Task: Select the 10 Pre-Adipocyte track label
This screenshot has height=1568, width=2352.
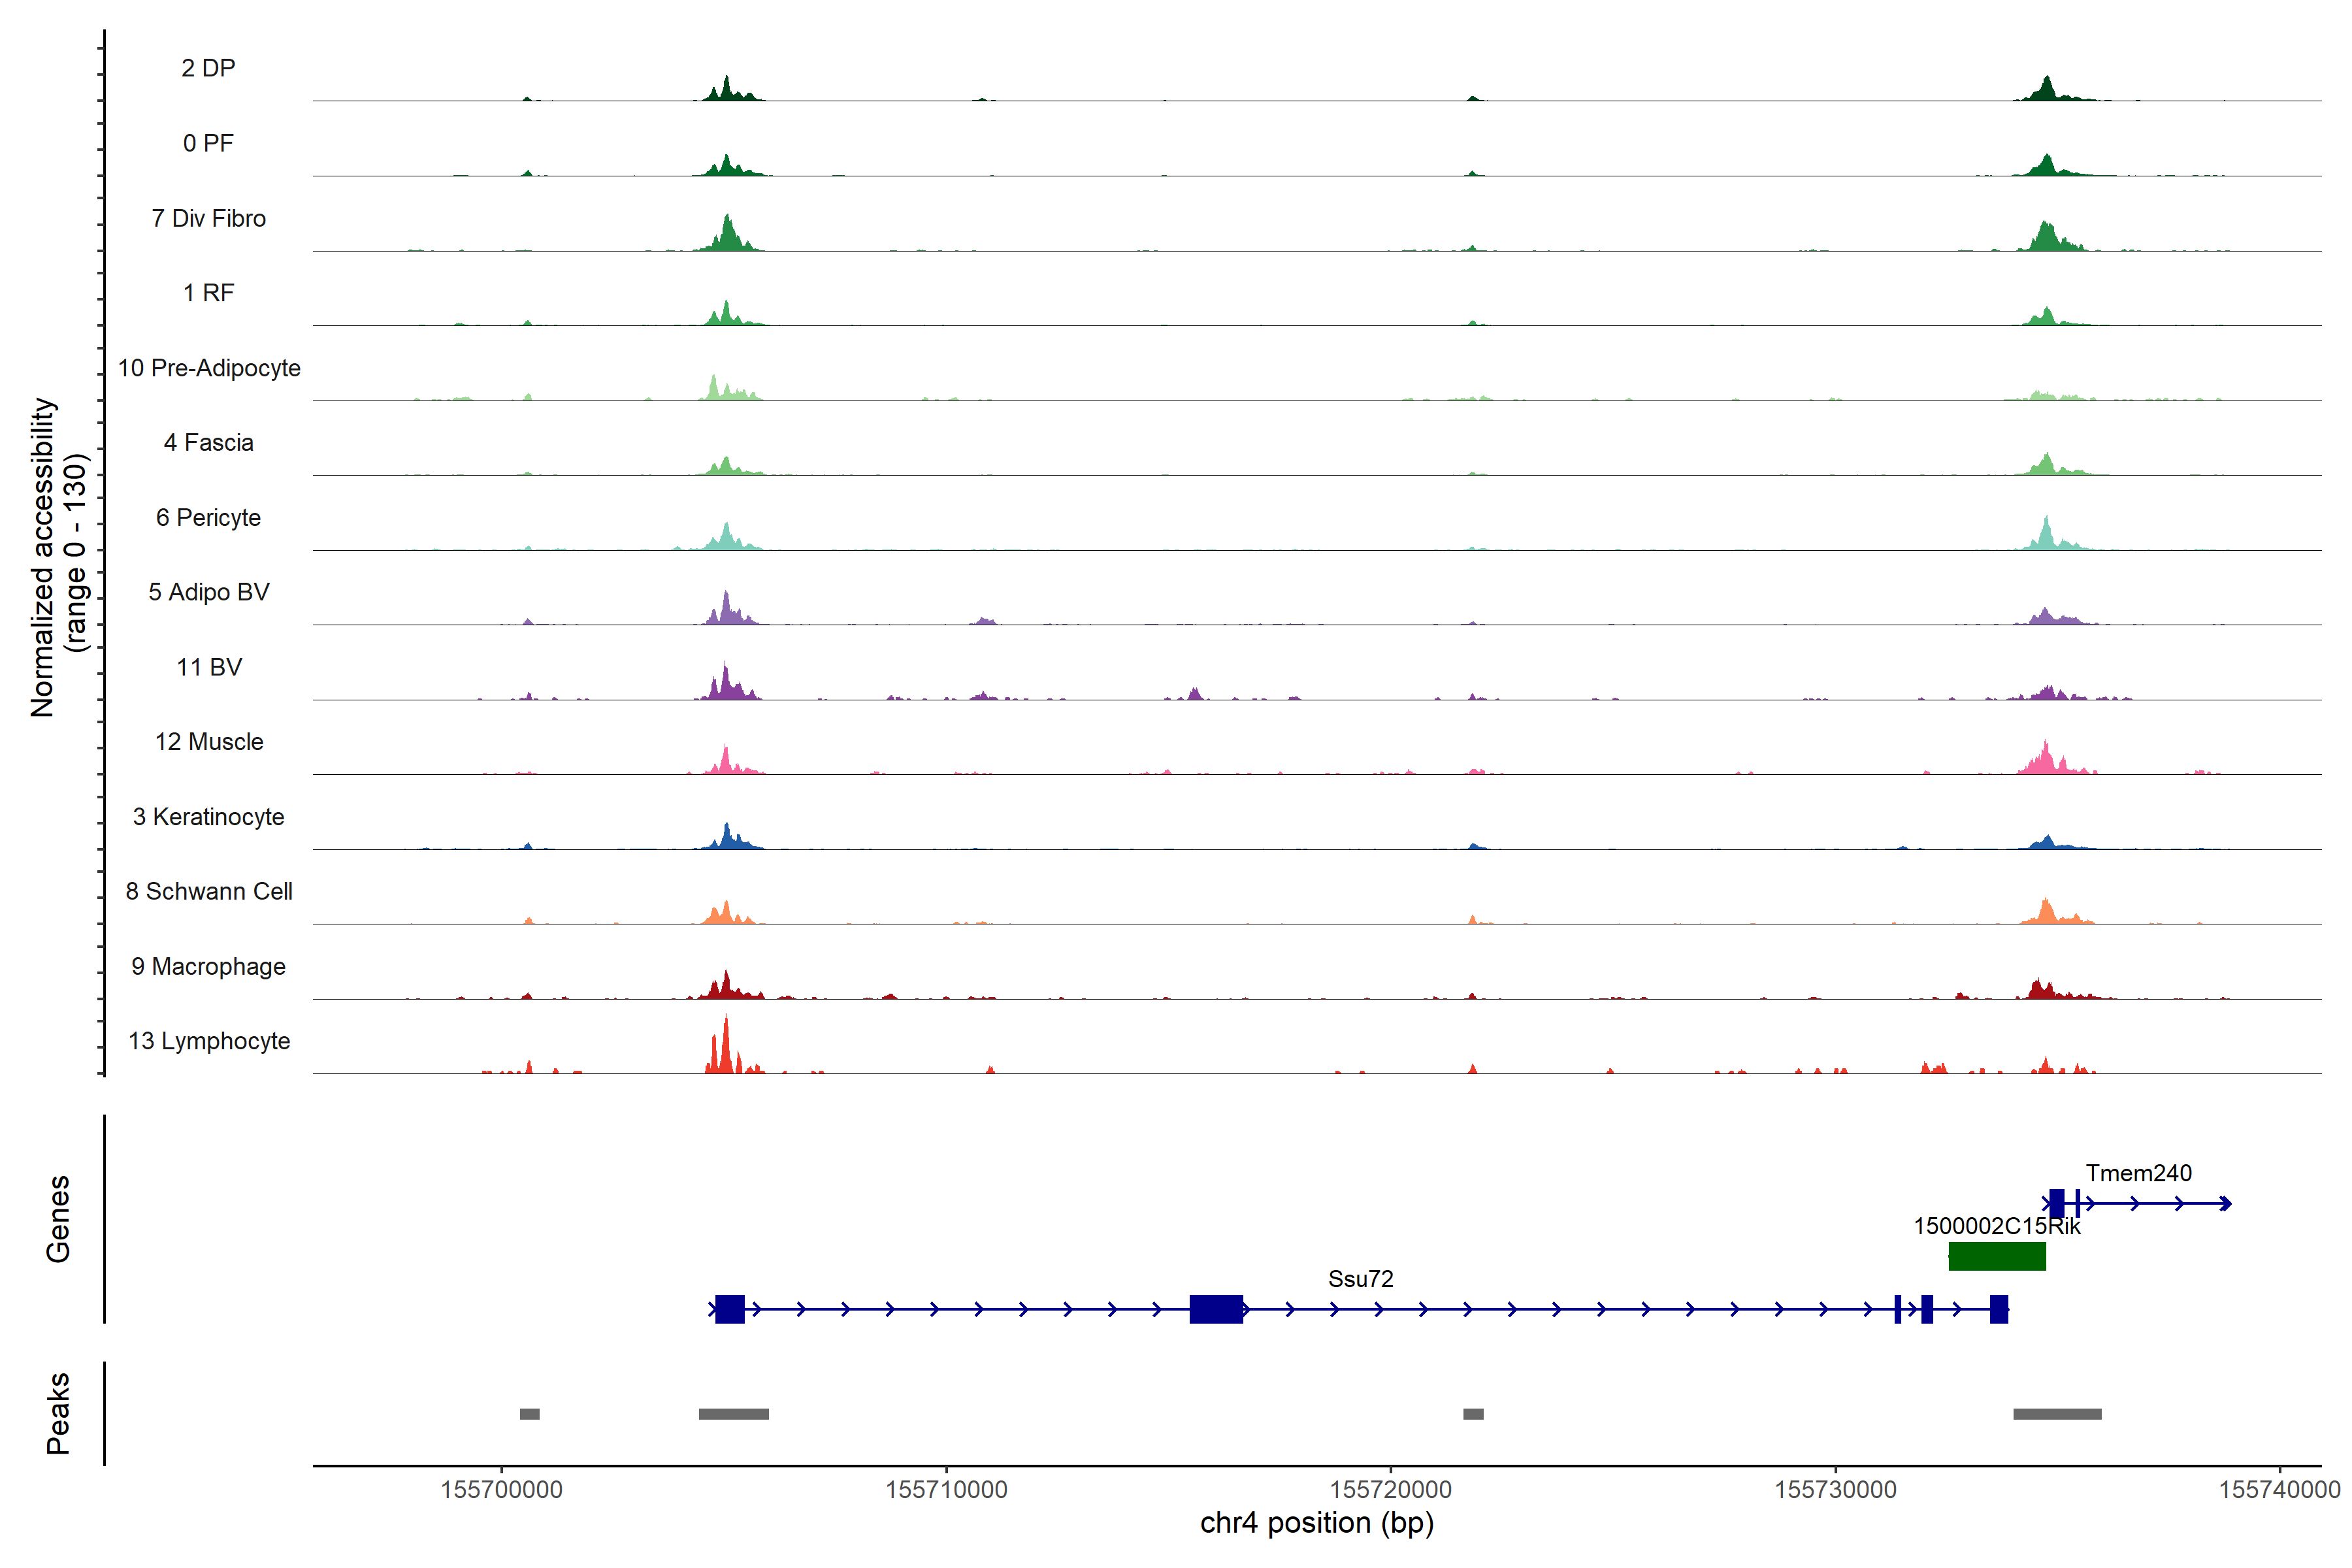Action: pos(209,368)
